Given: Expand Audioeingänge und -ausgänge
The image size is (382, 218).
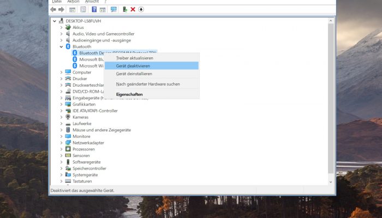Looking at the screenshot, I should click(61, 40).
